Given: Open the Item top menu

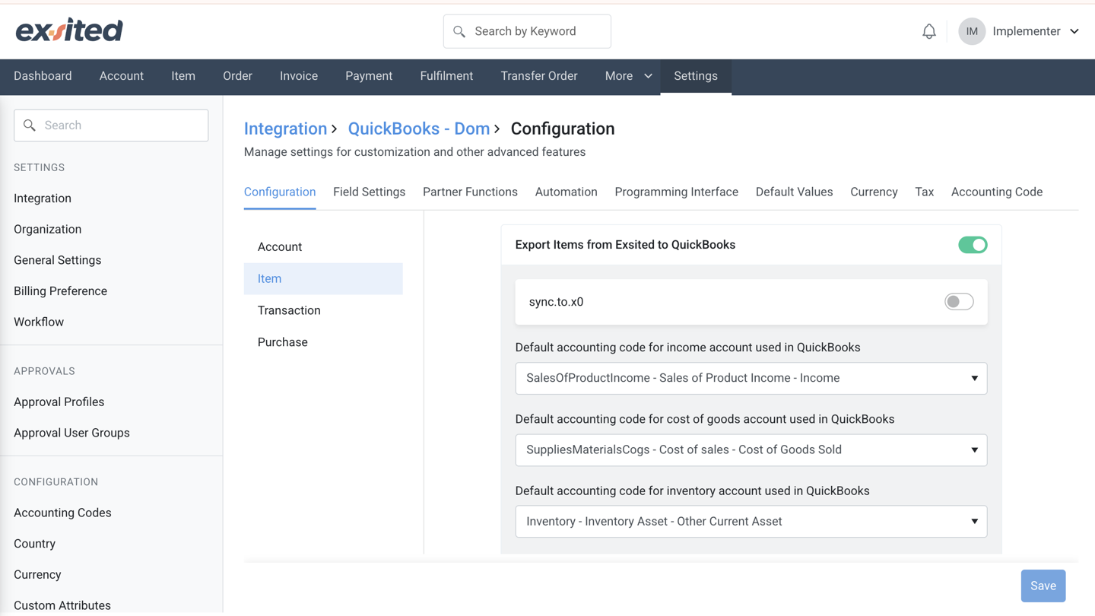Looking at the screenshot, I should point(183,76).
